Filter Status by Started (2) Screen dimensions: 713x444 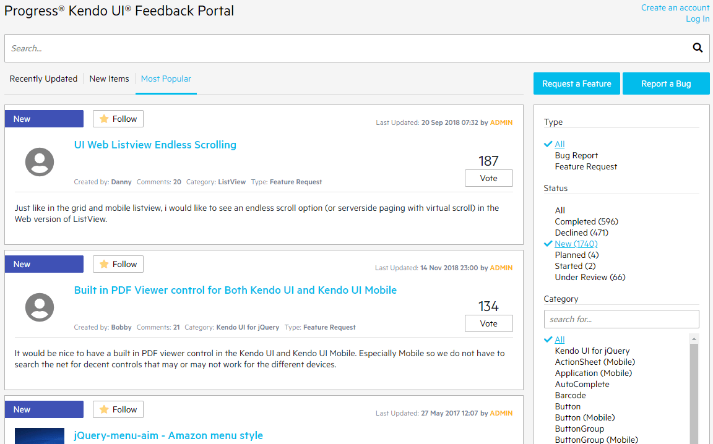click(x=575, y=266)
